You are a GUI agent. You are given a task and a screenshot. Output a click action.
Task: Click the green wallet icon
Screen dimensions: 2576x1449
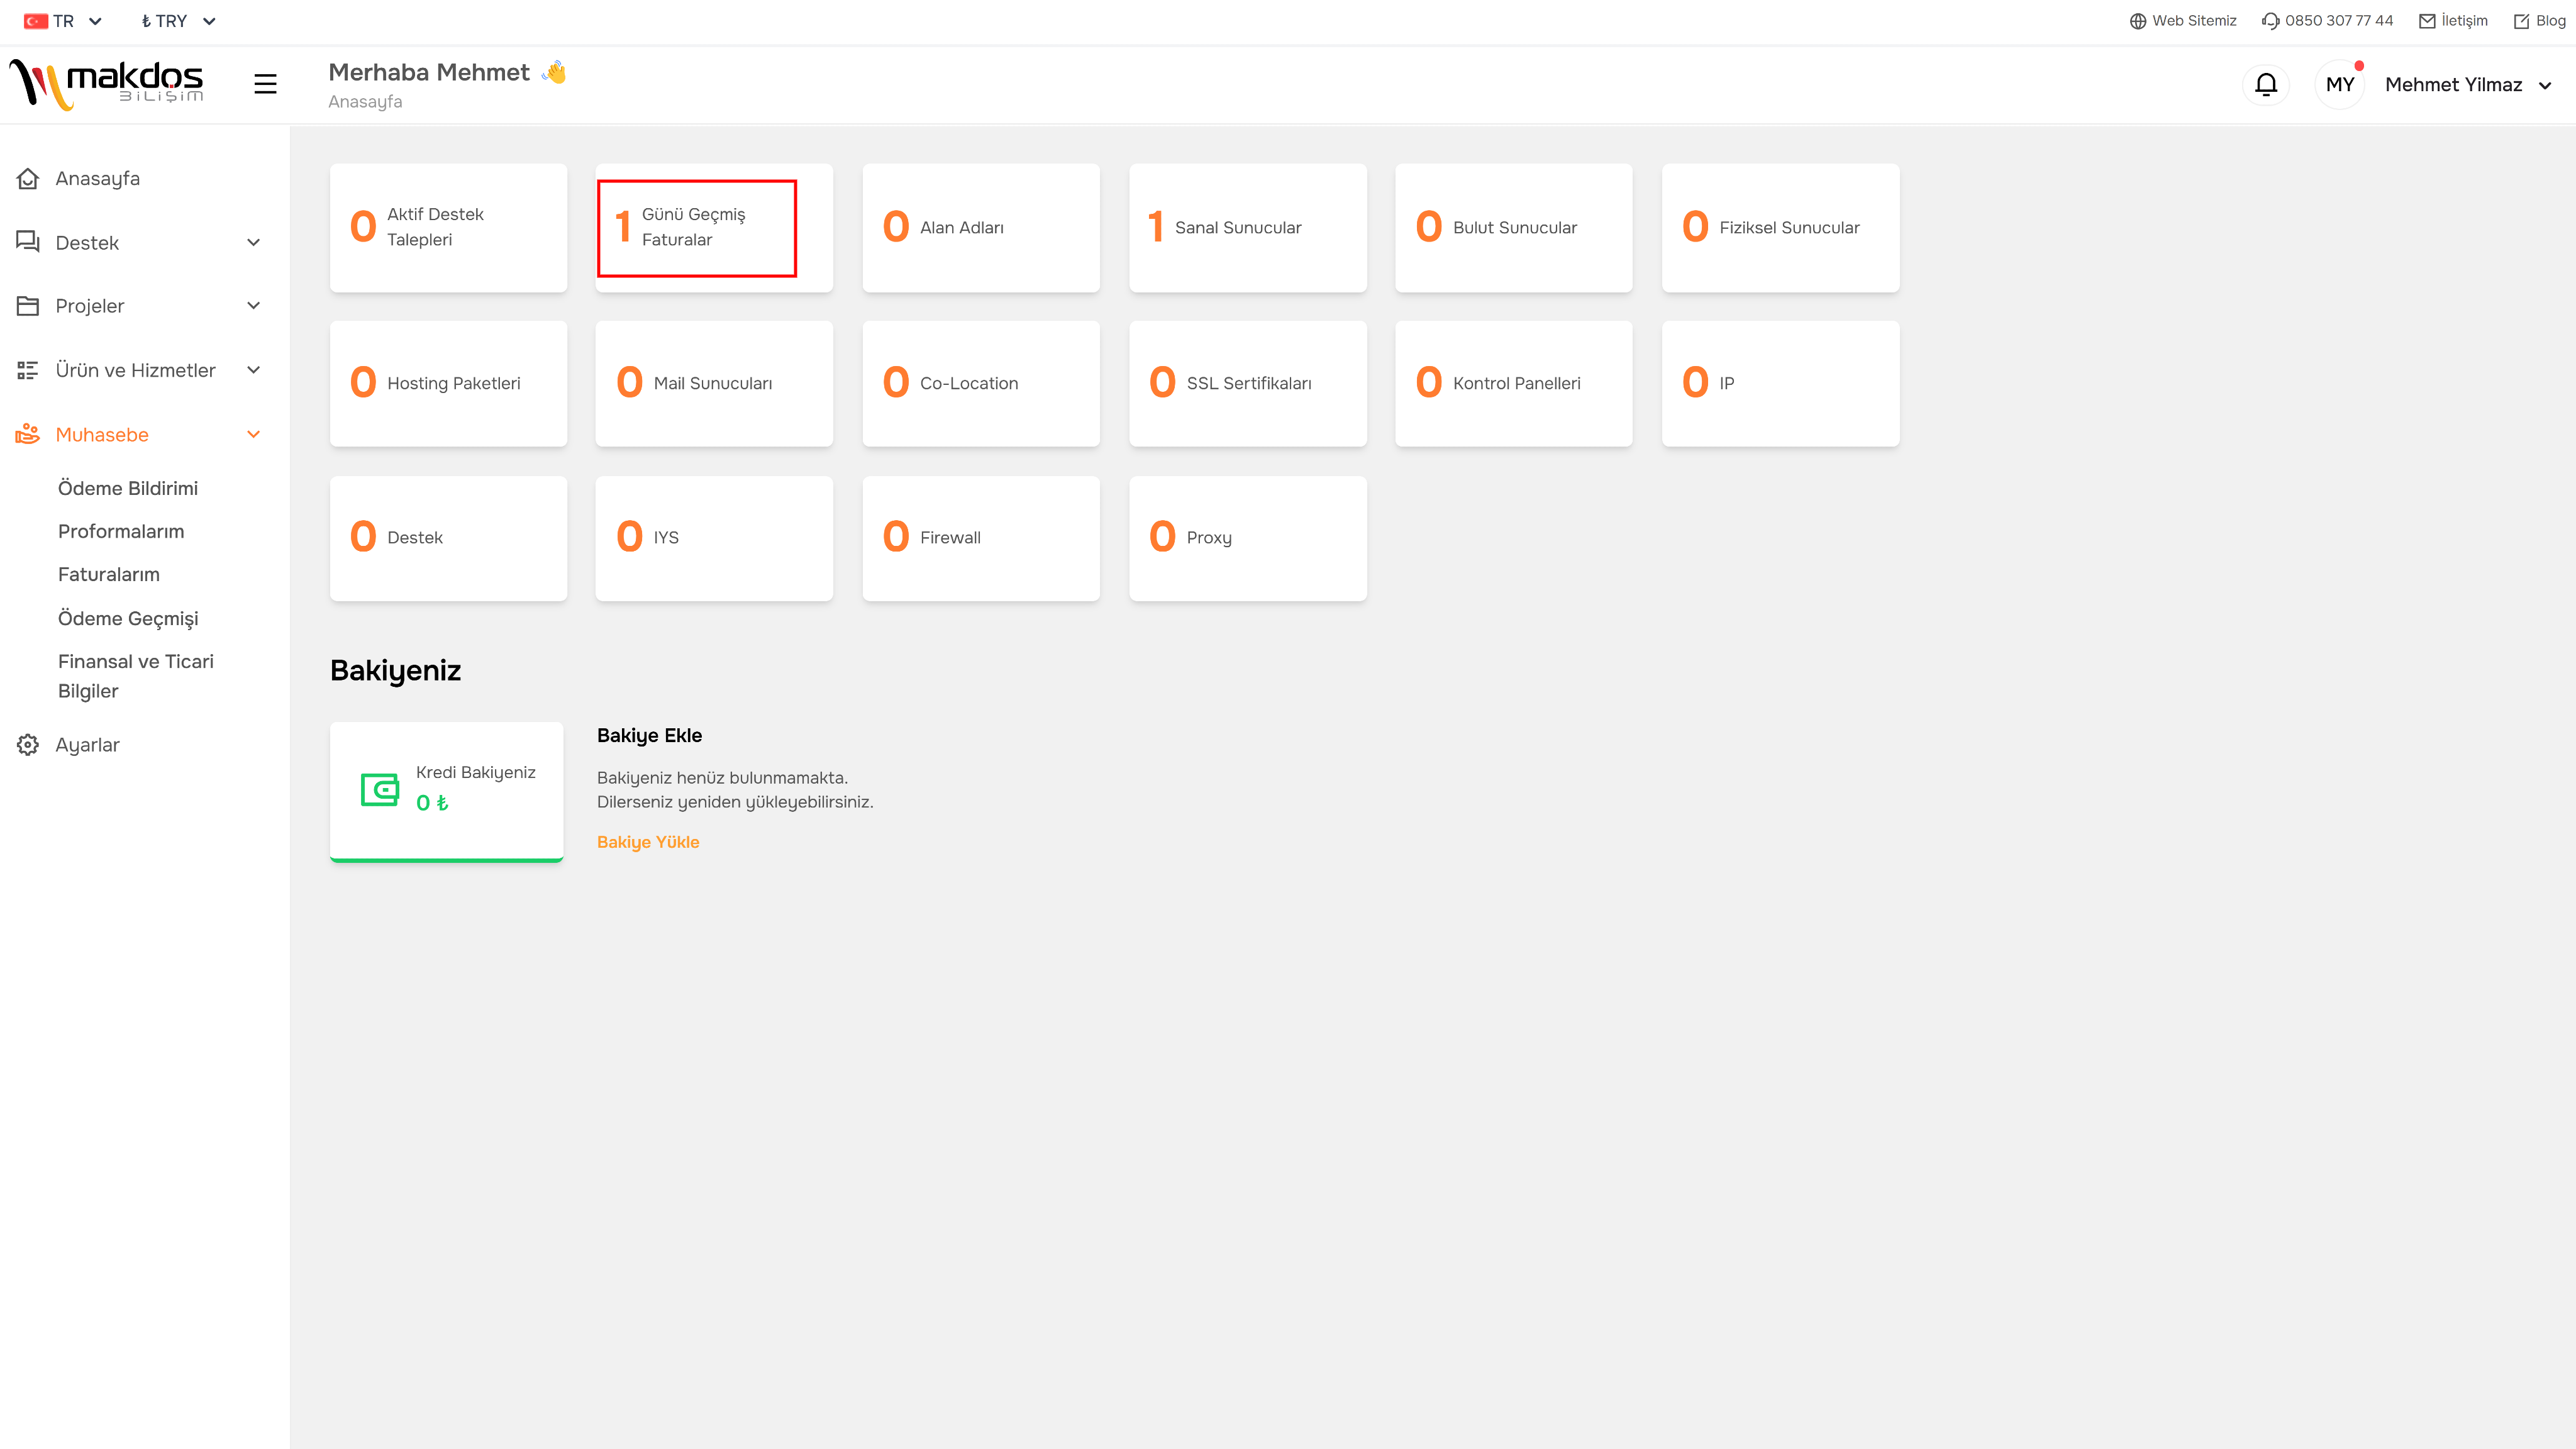tap(379, 789)
